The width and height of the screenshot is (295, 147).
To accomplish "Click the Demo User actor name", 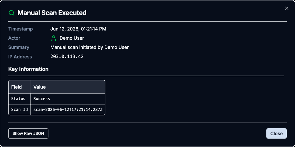I will coord(72,38).
